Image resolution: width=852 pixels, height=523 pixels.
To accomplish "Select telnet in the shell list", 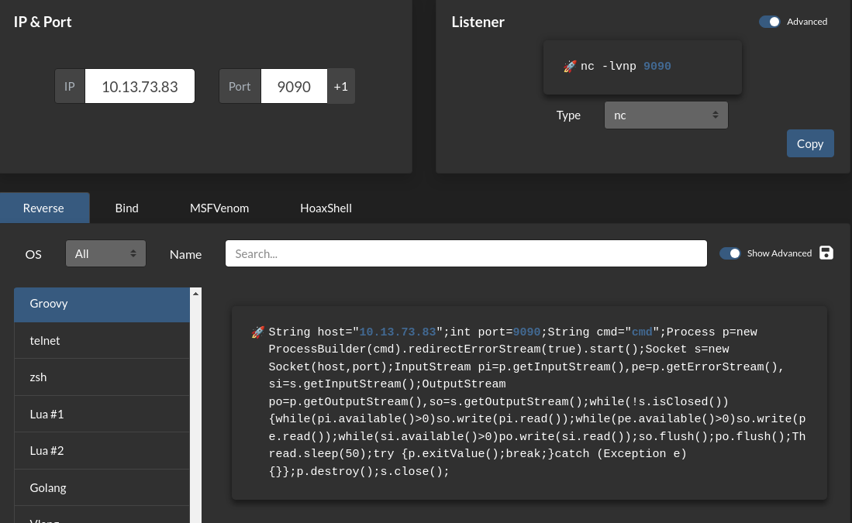I will (102, 340).
